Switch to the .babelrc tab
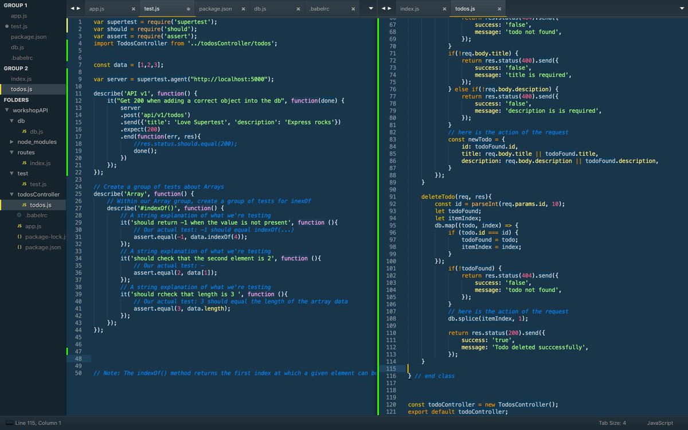 click(x=333, y=9)
